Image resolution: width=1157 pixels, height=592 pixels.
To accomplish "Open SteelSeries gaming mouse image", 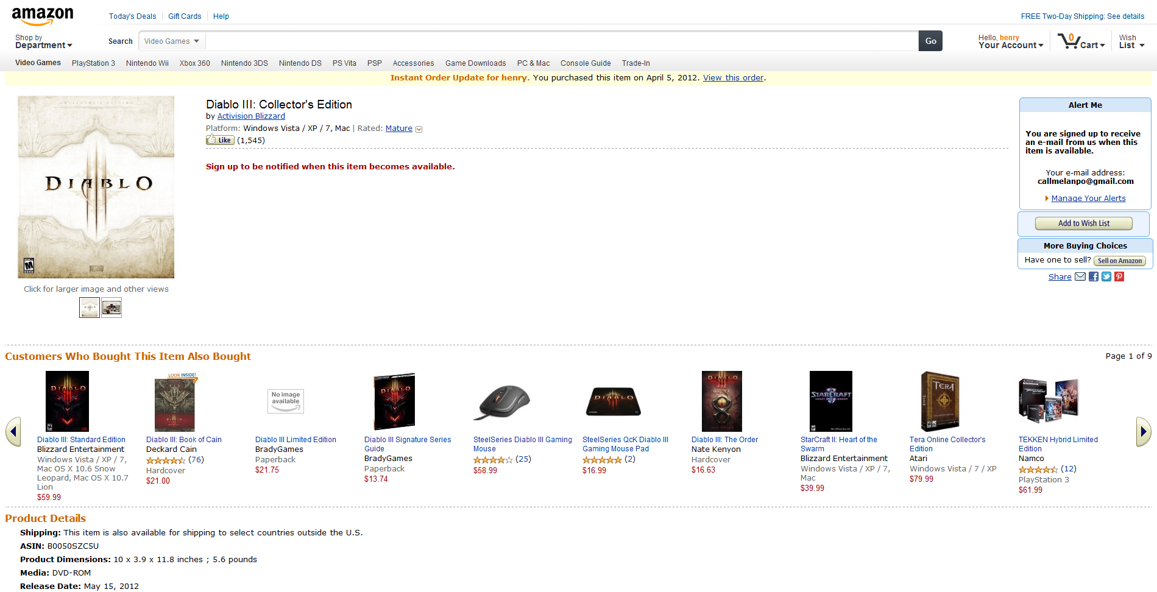I will [502, 401].
